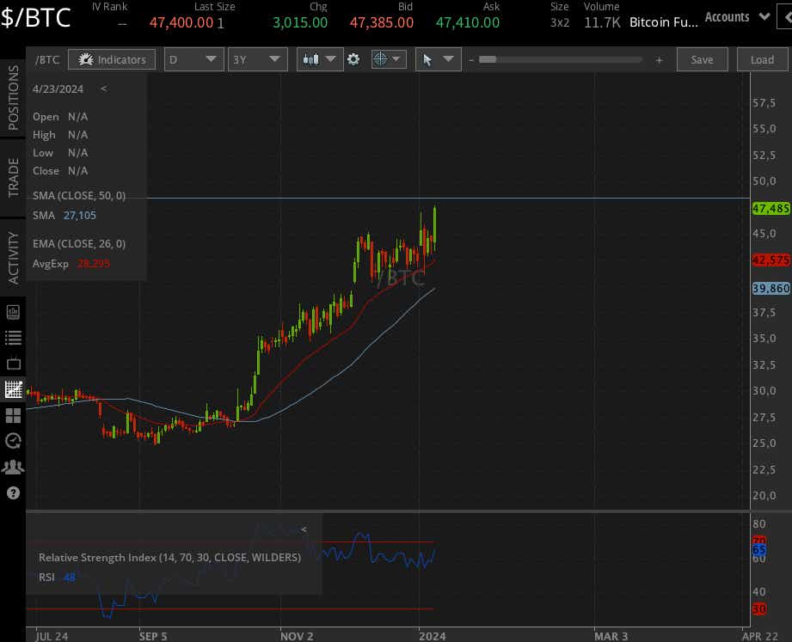Viewport: 792px width, 642px height.
Task: Open the D timeframe dropdown
Action: point(193,58)
